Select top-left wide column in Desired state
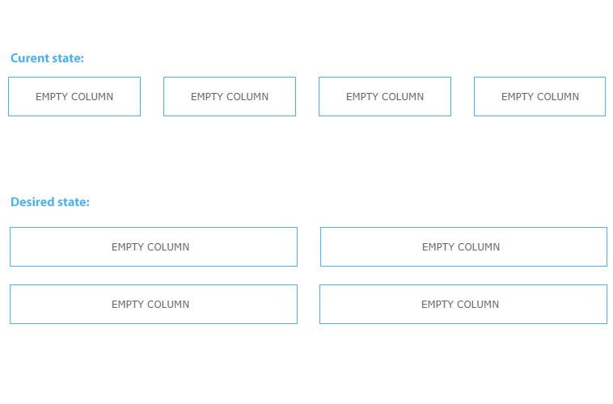 pyautogui.click(x=154, y=247)
